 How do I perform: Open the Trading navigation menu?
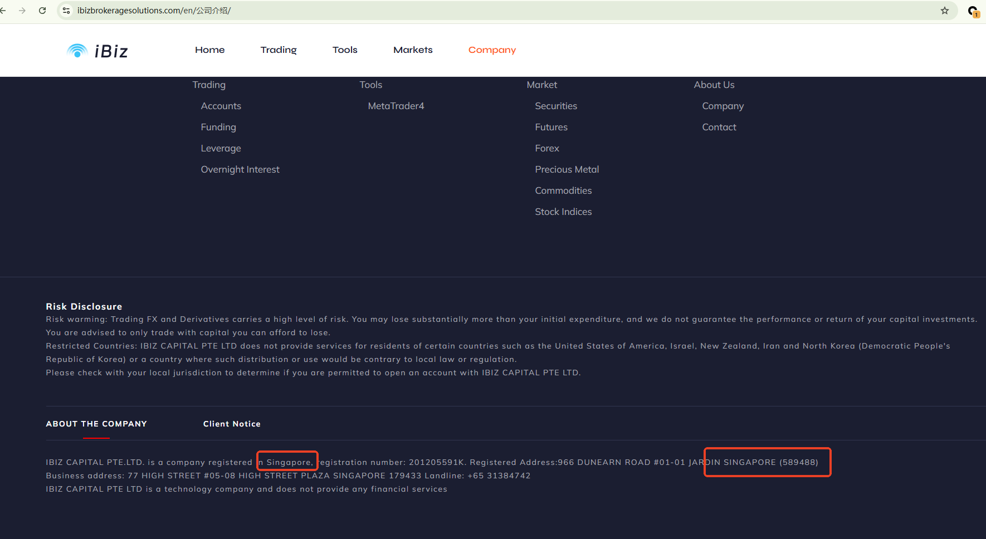pos(279,50)
